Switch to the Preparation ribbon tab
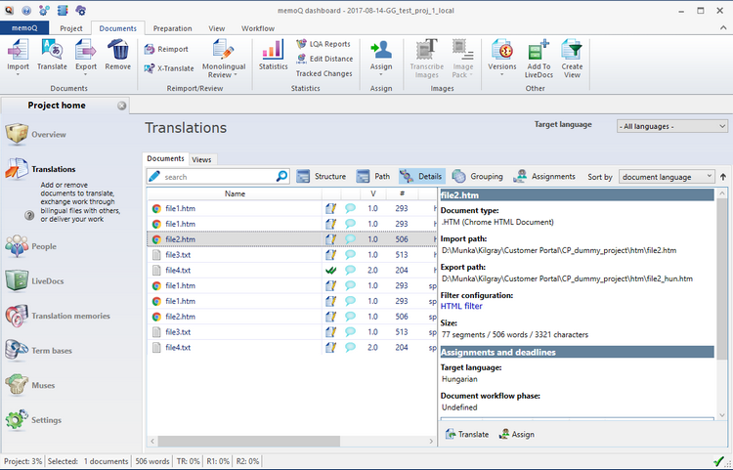Image resolution: width=733 pixels, height=470 pixels. tap(172, 29)
